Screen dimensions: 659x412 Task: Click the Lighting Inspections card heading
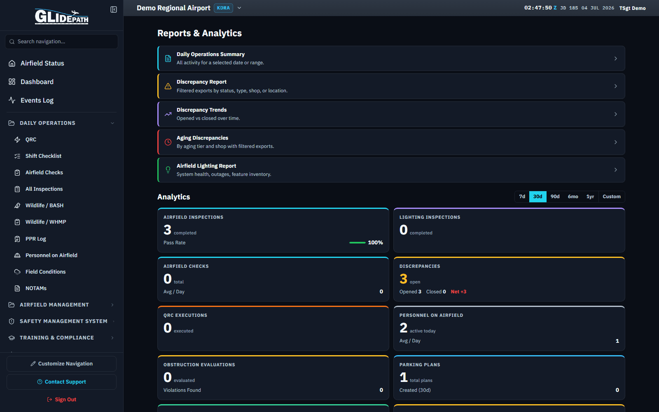coord(430,217)
